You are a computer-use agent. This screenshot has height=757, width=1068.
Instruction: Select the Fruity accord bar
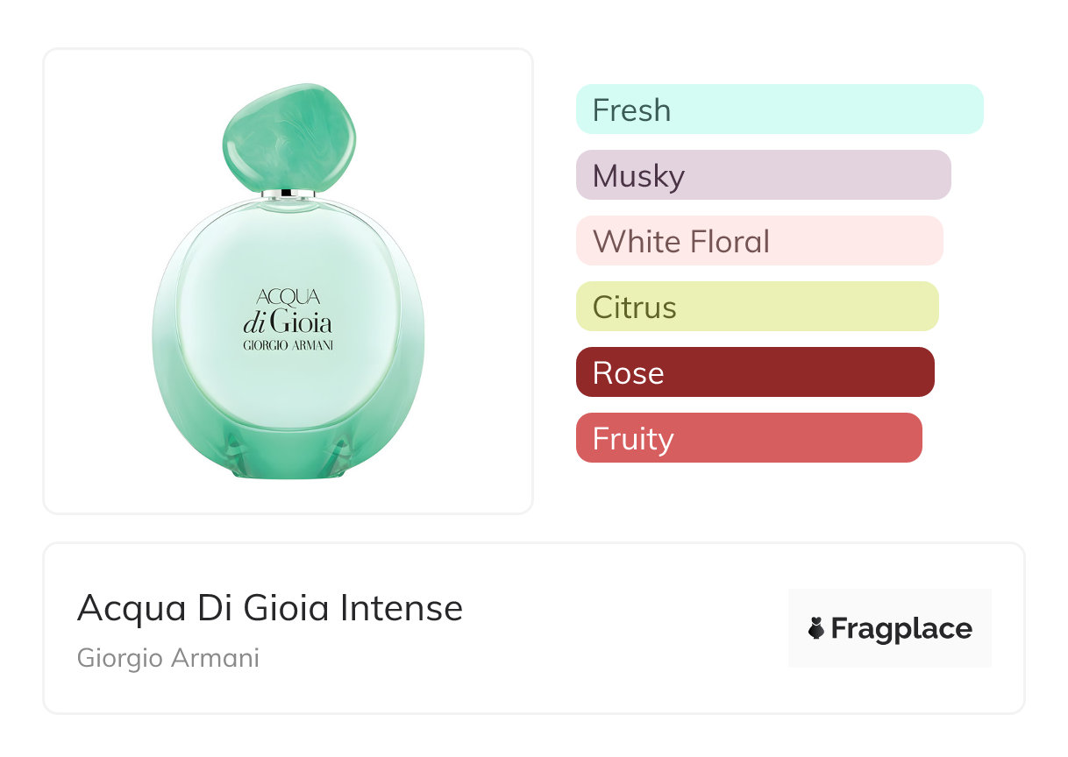point(748,438)
